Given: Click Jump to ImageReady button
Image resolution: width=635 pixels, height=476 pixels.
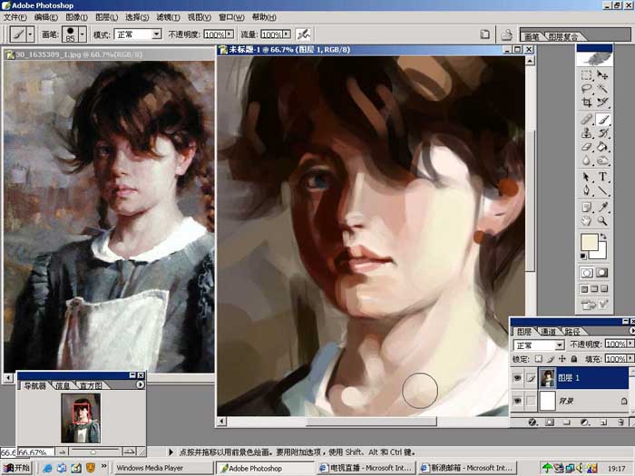Looking at the screenshot, I should coord(594,305).
